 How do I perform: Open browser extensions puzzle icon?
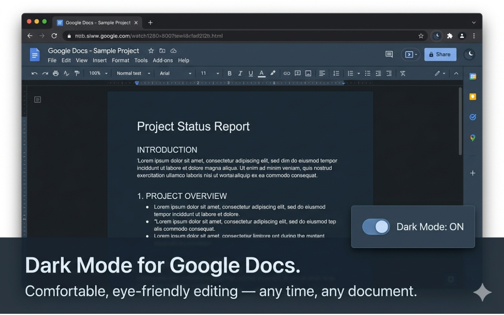click(450, 36)
